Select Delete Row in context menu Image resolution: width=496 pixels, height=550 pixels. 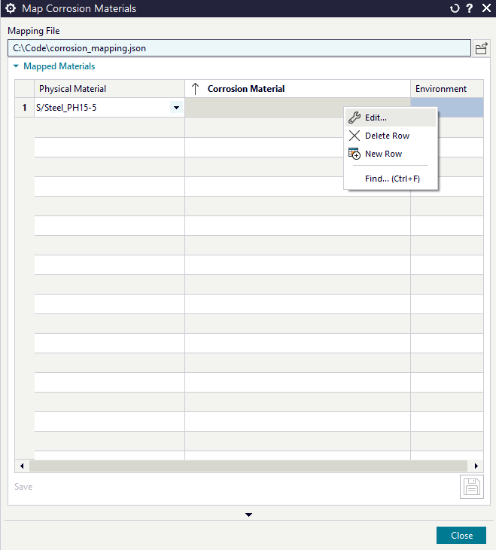click(x=387, y=136)
